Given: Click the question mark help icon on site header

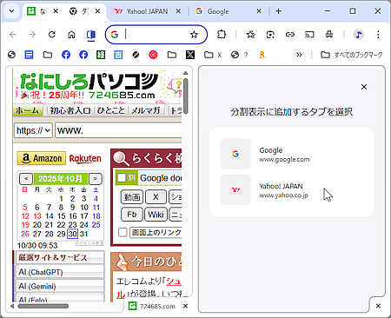Looking at the screenshot, I should (177, 85).
